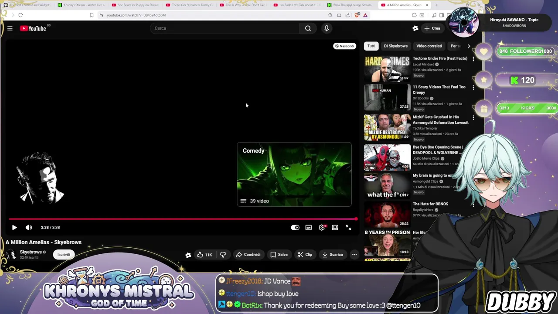Open the Brave shields lion icon
This screenshot has width=558, height=314.
[357, 15]
